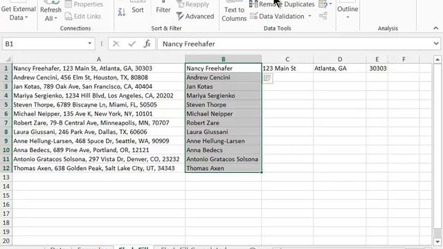This screenshot has width=443, height=249.
Task: Click cell with 'Atlanta, GA'
Action: pyautogui.click(x=340, y=68)
